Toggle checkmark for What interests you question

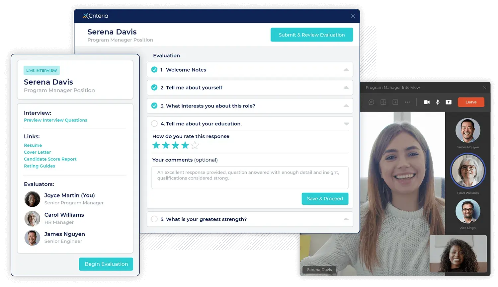(154, 106)
